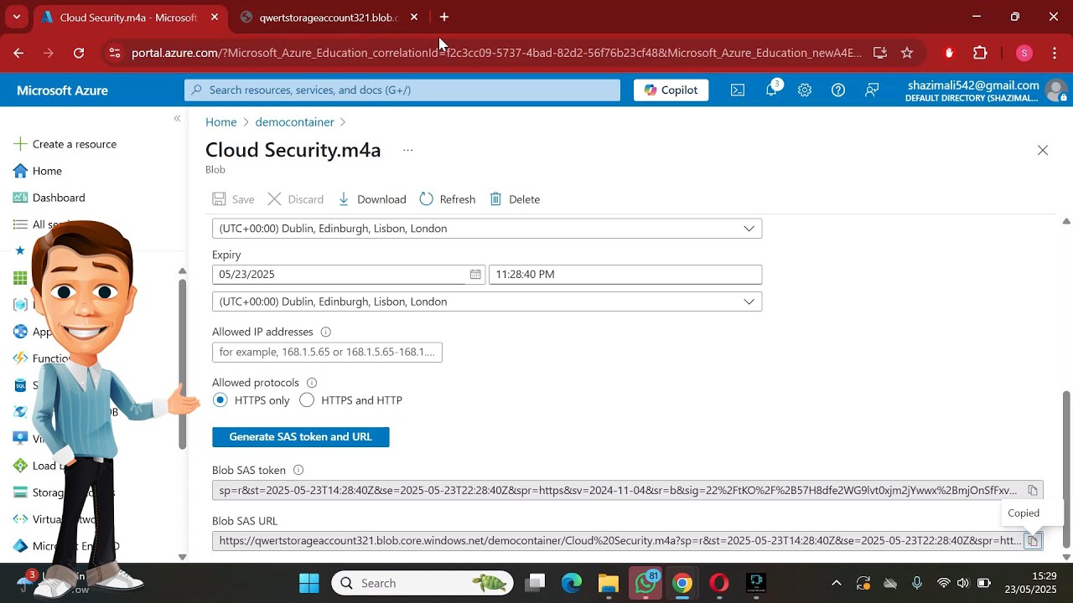Open the Support and troubleshooting help icon
This screenshot has height=603, width=1073.
tap(838, 90)
